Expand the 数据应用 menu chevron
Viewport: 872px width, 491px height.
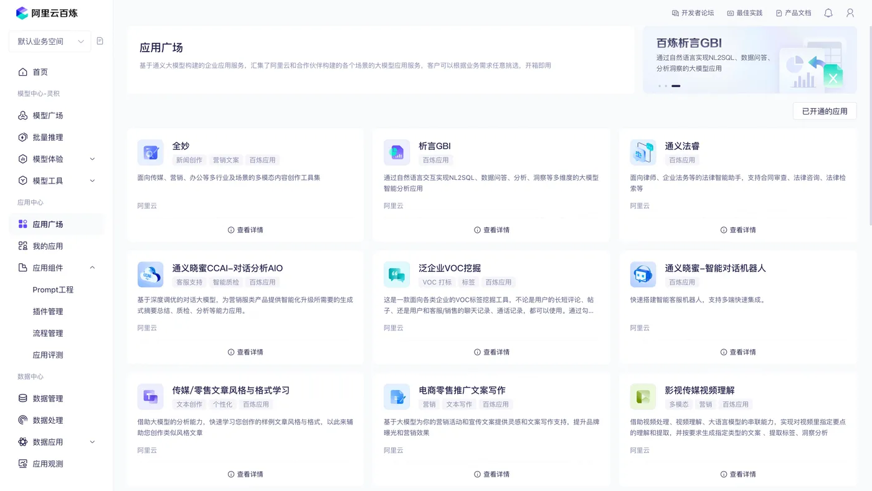92,442
